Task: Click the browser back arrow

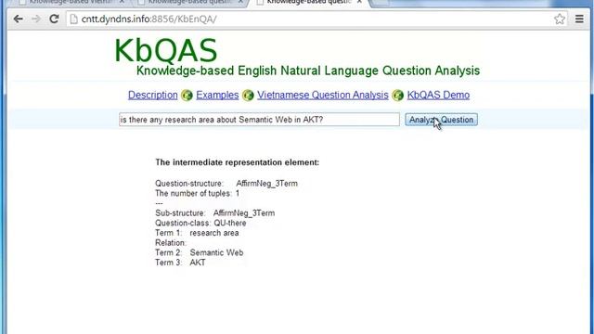Action: click(x=19, y=19)
